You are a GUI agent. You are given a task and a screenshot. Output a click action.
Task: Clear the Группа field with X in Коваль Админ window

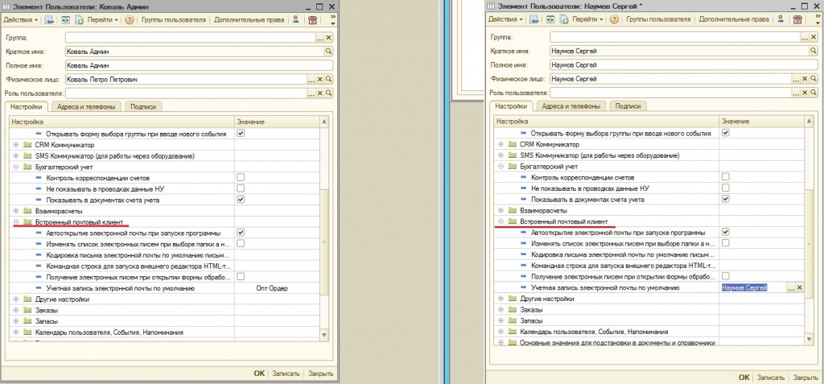coord(329,38)
